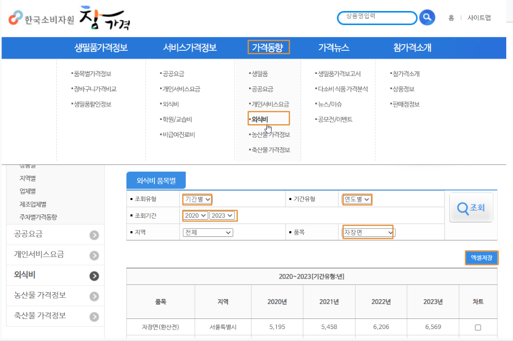Click the 엑셀저장 button
Image resolution: width=513 pixels, height=341 pixels.
pyautogui.click(x=481, y=258)
